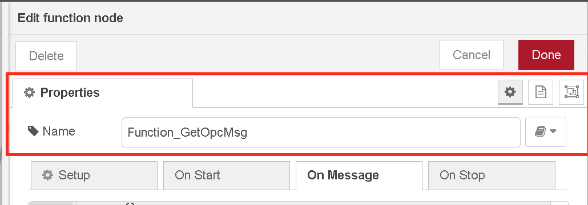Open node properties via the gear icon
This screenshot has width=588, height=205.
tap(510, 92)
